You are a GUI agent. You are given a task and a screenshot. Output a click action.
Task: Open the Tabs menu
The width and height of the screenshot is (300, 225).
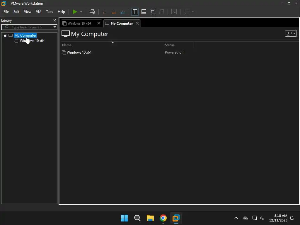[50, 12]
